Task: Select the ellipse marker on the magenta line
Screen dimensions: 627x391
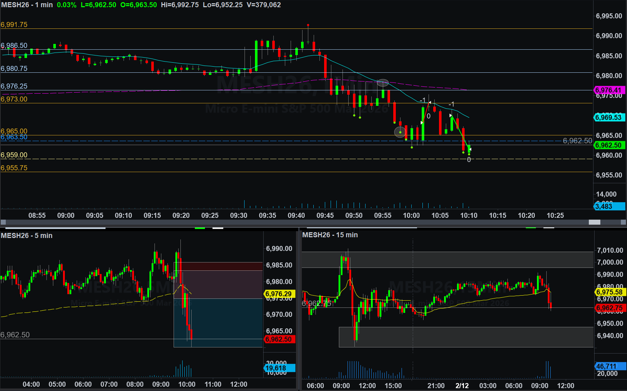Action: pos(382,83)
